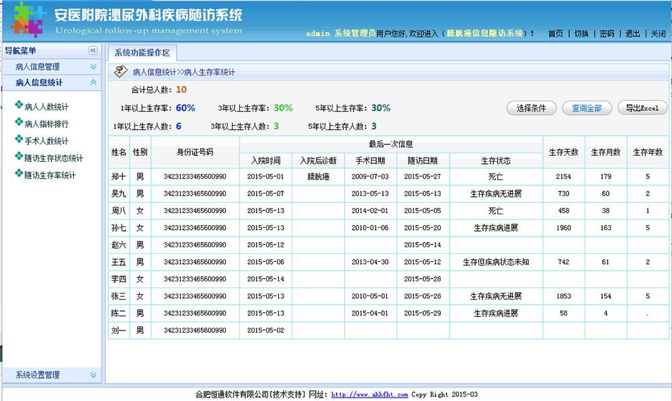Click the 性别 column header
This screenshot has height=401, width=672.
pos(140,152)
